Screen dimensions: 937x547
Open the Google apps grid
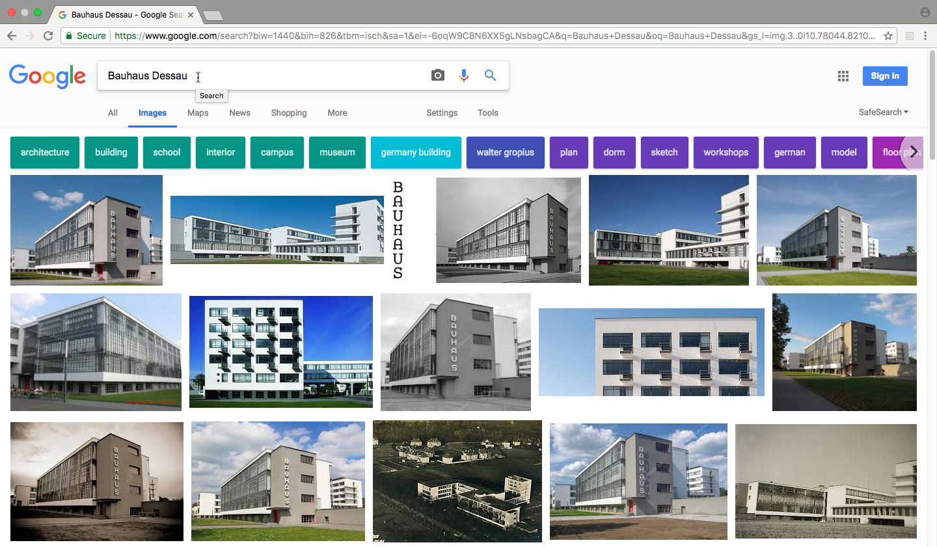843,76
